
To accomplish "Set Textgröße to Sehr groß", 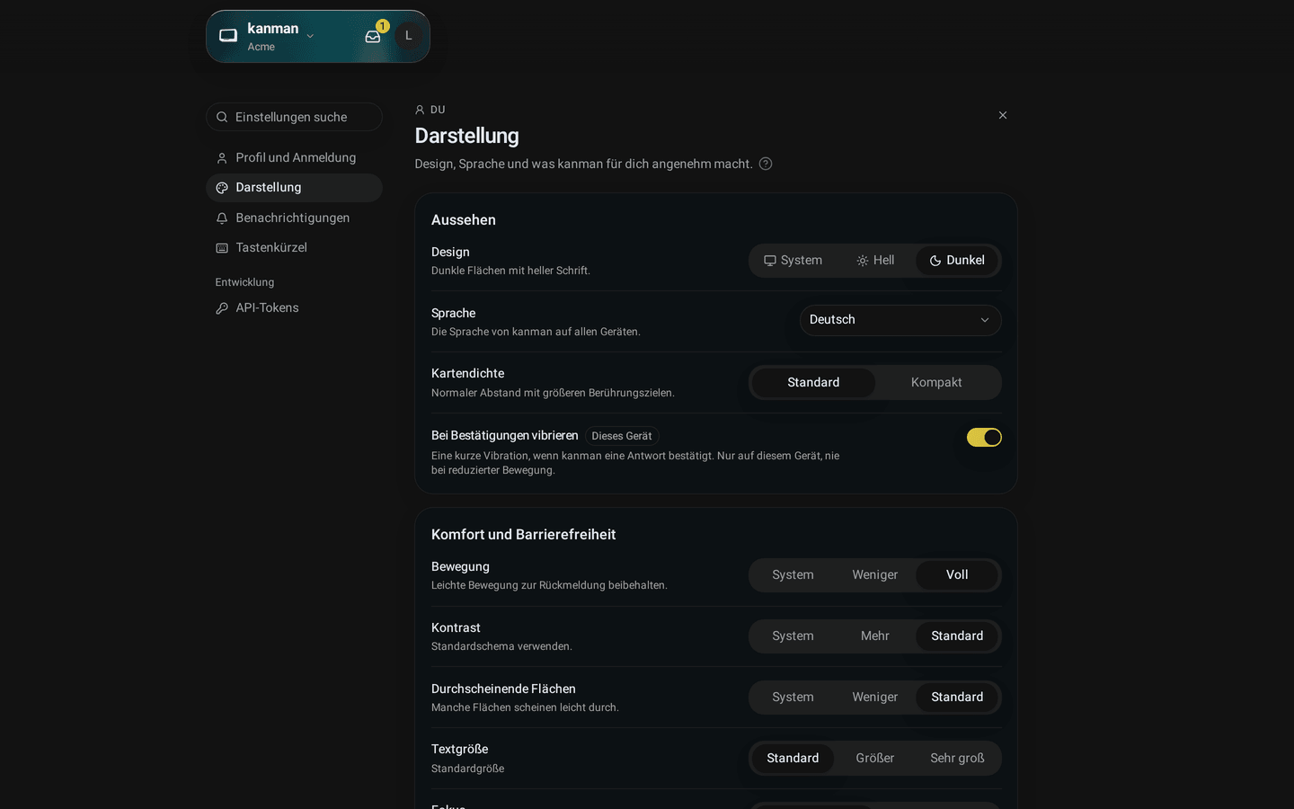I will pyautogui.click(x=957, y=759).
